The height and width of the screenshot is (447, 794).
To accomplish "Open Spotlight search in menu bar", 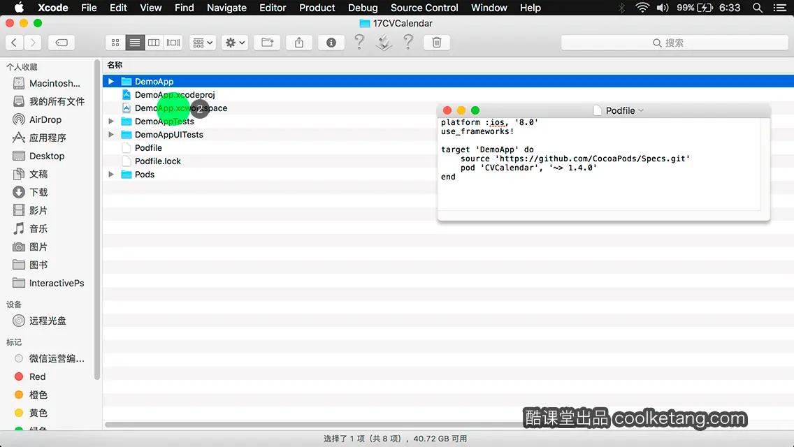I will click(758, 8).
